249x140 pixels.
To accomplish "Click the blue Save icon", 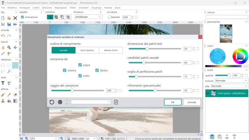I will coord(9,24).
